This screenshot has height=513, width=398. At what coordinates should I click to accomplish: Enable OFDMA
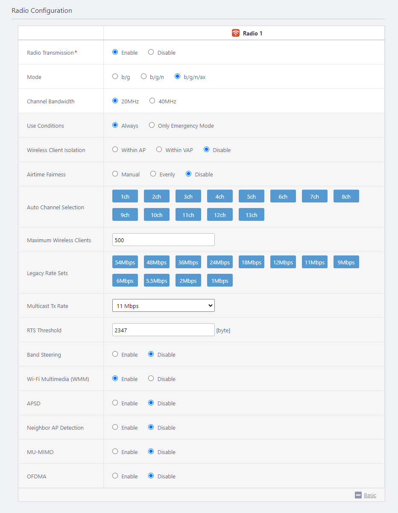pyautogui.click(x=115, y=476)
